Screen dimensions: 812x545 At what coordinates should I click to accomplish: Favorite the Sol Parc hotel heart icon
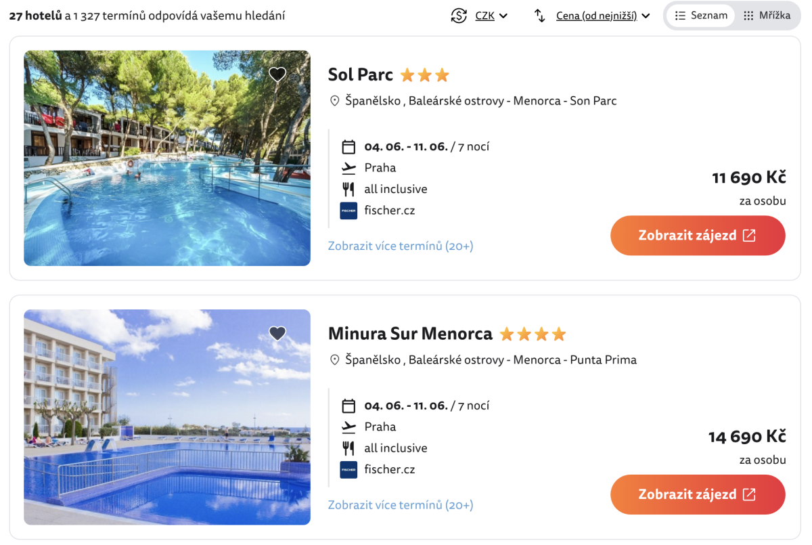point(277,74)
